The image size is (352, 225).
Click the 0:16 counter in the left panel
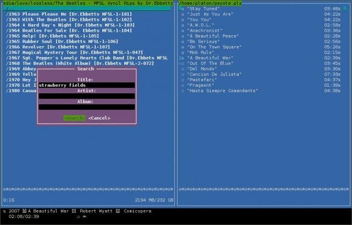coord(9,200)
